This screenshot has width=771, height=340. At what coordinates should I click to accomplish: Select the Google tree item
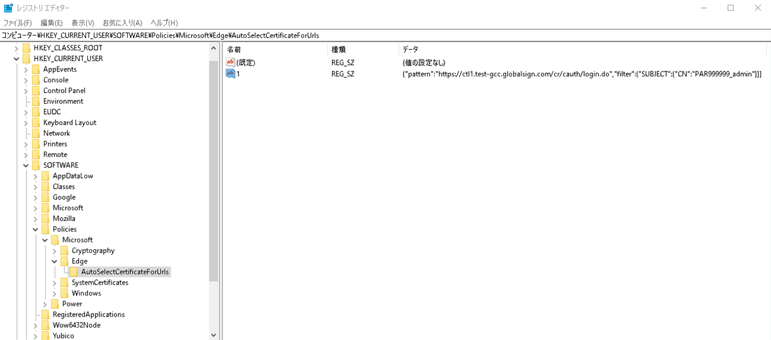(64, 198)
